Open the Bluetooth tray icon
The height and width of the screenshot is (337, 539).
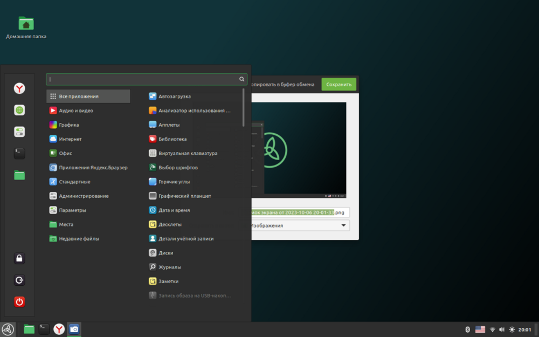point(467,329)
